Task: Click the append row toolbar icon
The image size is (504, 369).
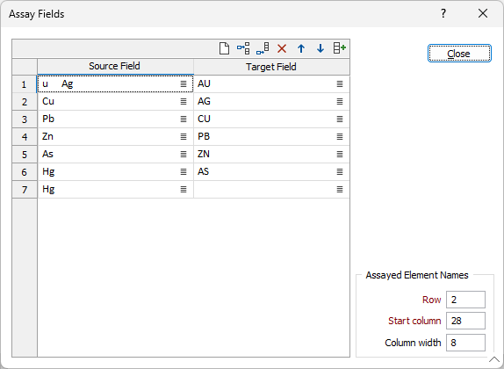Action: [x=263, y=48]
